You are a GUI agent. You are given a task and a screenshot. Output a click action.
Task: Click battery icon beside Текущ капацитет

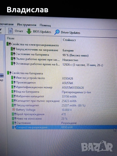[14, 105]
